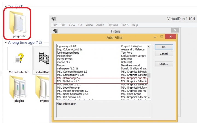The height and width of the screenshot is (123, 197).
Task: Open the Go menu
Action: coord(80,25)
